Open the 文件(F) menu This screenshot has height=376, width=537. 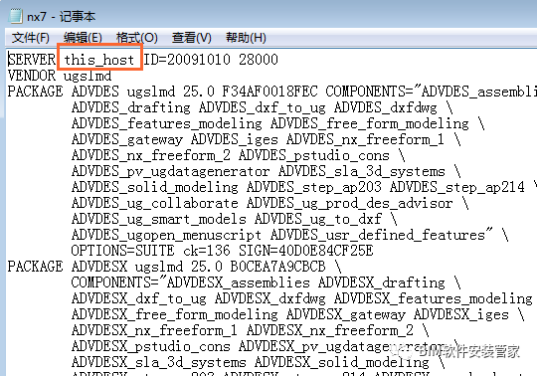coord(31,38)
